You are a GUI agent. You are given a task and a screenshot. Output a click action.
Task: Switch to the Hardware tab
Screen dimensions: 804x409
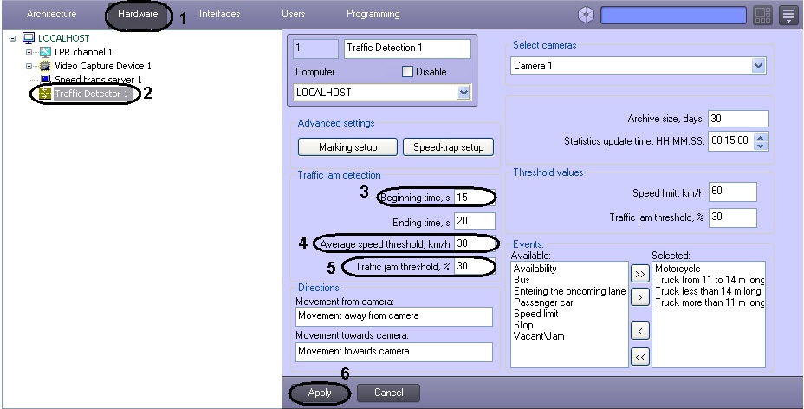(138, 14)
